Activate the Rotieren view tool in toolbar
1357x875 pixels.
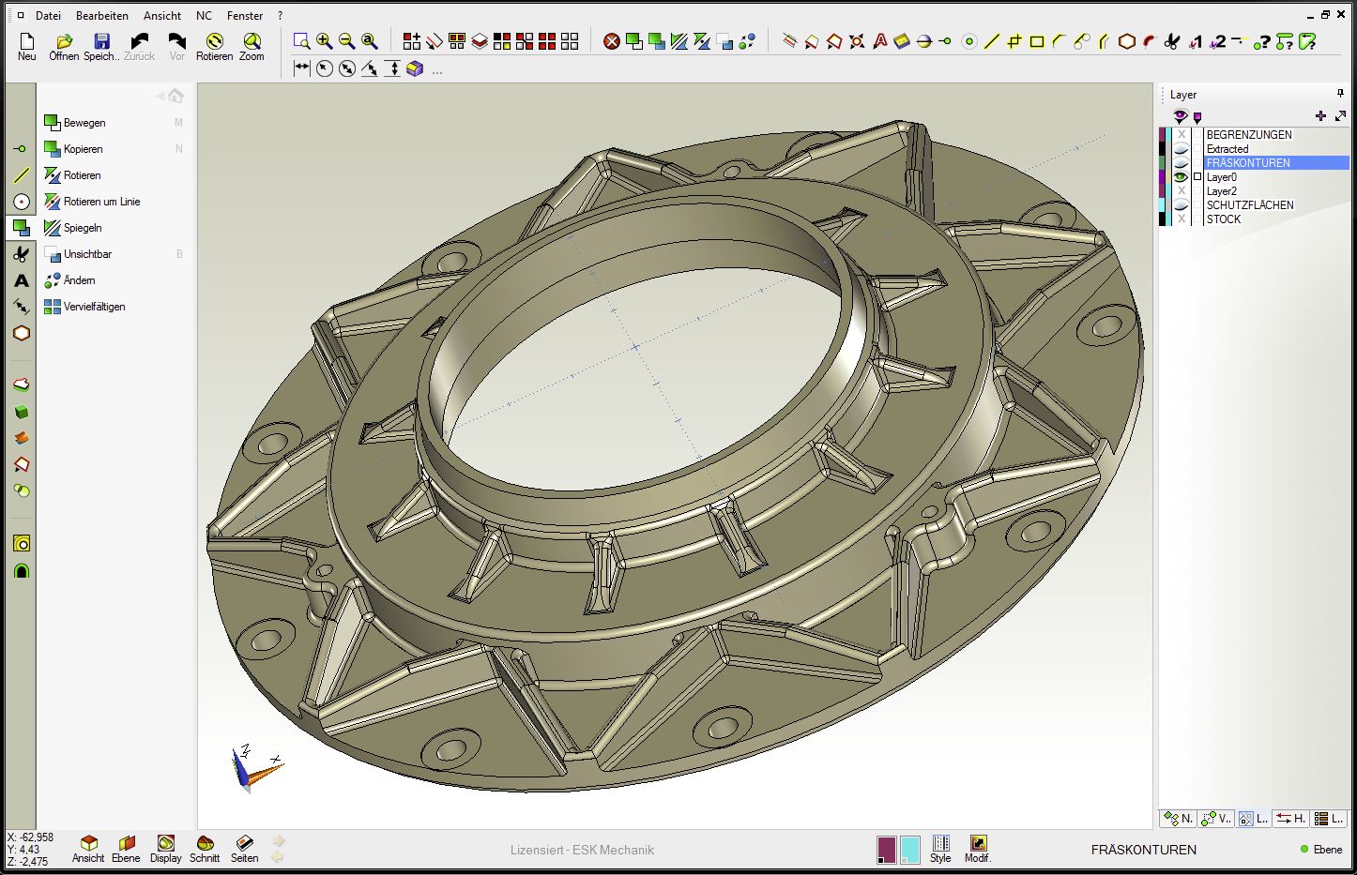pyautogui.click(x=214, y=47)
